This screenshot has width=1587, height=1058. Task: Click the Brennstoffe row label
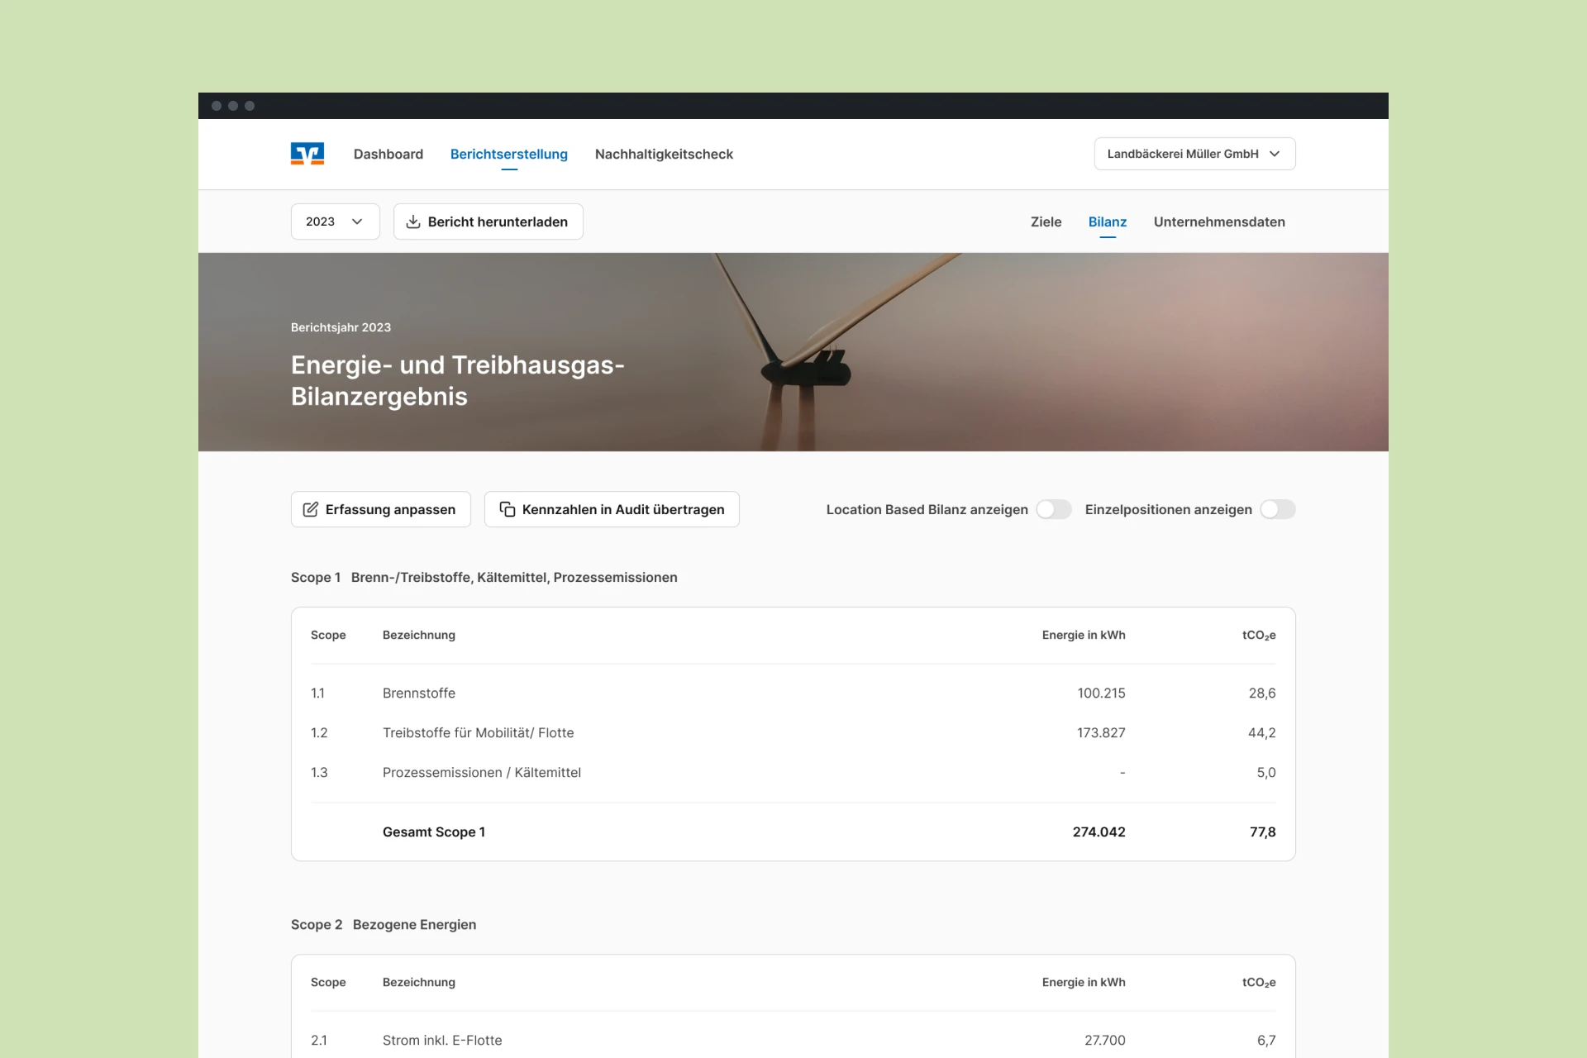[x=419, y=693]
